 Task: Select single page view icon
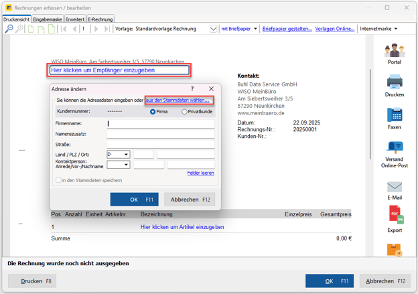(x=31, y=29)
